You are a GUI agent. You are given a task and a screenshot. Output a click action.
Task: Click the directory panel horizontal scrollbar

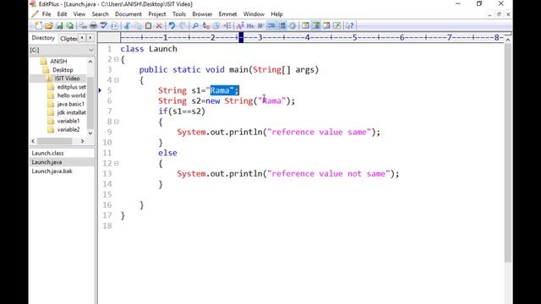tap(54, 141)
